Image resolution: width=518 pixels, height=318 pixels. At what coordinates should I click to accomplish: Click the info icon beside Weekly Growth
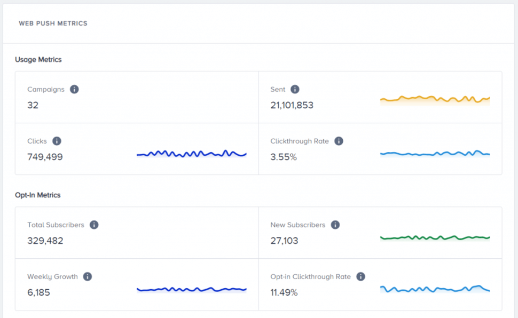(x=88, y=276)
